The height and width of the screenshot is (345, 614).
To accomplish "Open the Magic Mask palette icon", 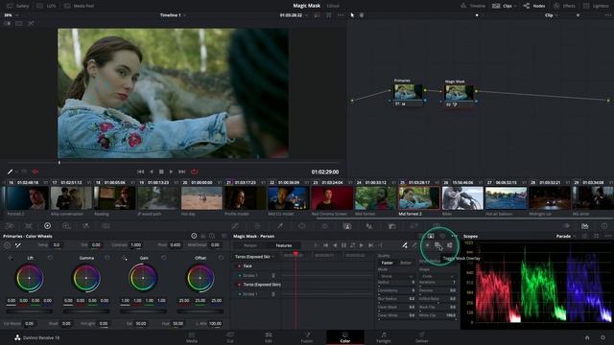I will [x=347, y=226].
